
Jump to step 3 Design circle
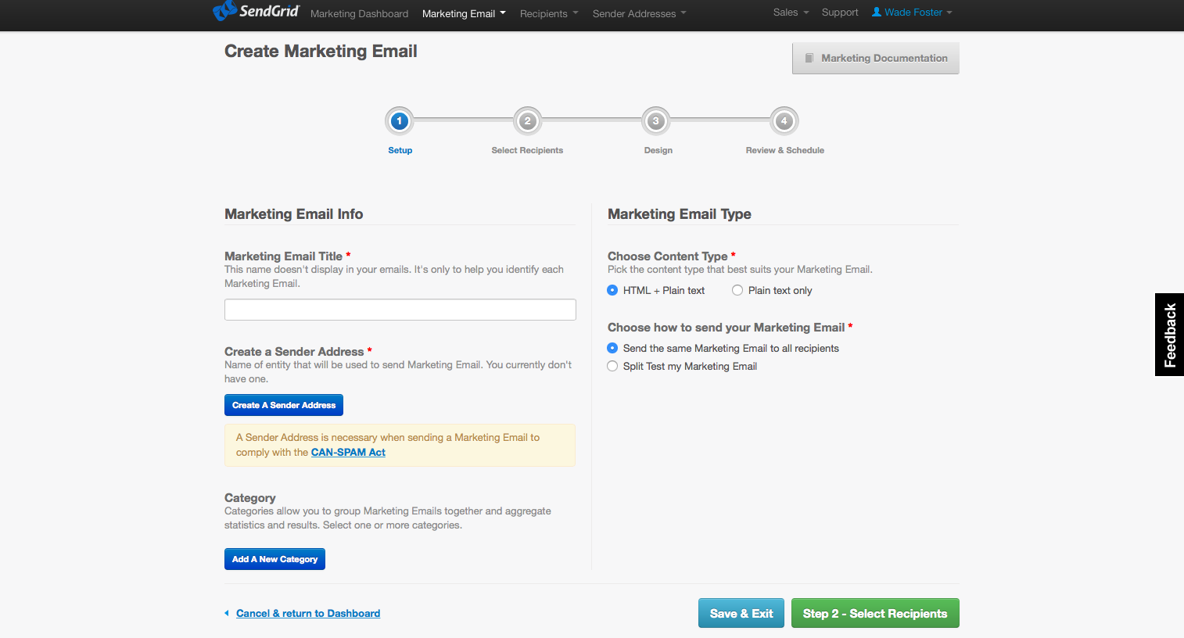pos(656,121)
